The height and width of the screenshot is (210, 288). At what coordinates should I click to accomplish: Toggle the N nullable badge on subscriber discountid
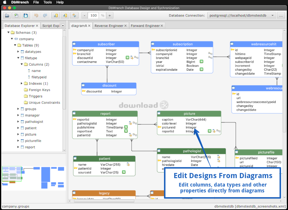(127, 58)
